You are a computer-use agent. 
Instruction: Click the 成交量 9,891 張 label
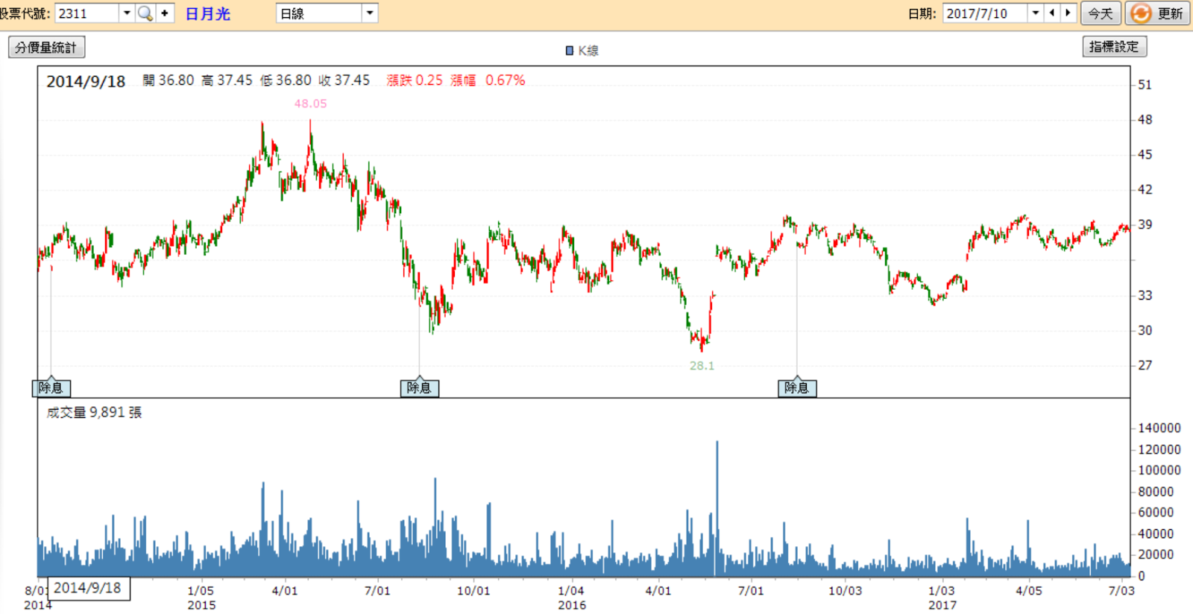94,412
